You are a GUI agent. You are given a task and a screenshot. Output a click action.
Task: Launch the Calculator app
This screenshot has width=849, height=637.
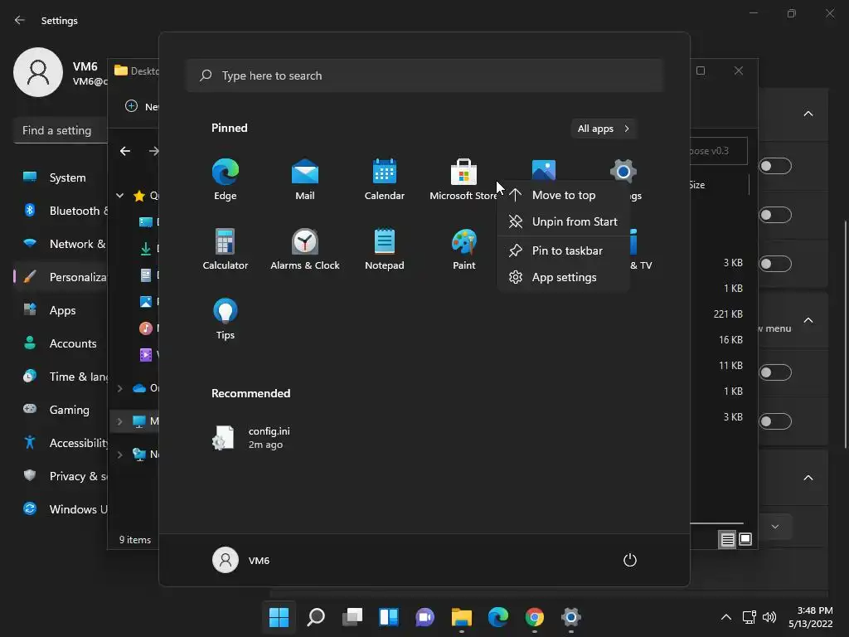coord(226,249)
